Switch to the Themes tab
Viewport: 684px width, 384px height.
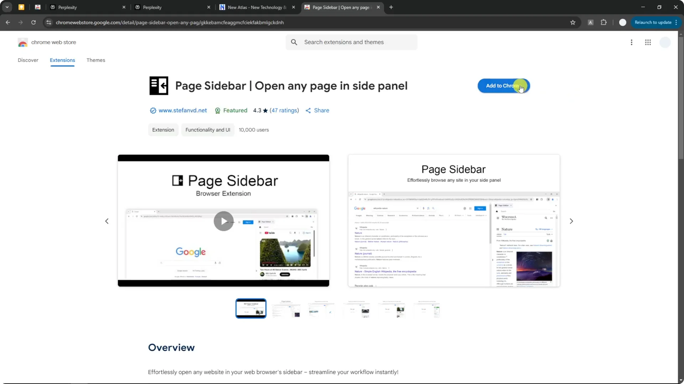(x=95, y=60)
